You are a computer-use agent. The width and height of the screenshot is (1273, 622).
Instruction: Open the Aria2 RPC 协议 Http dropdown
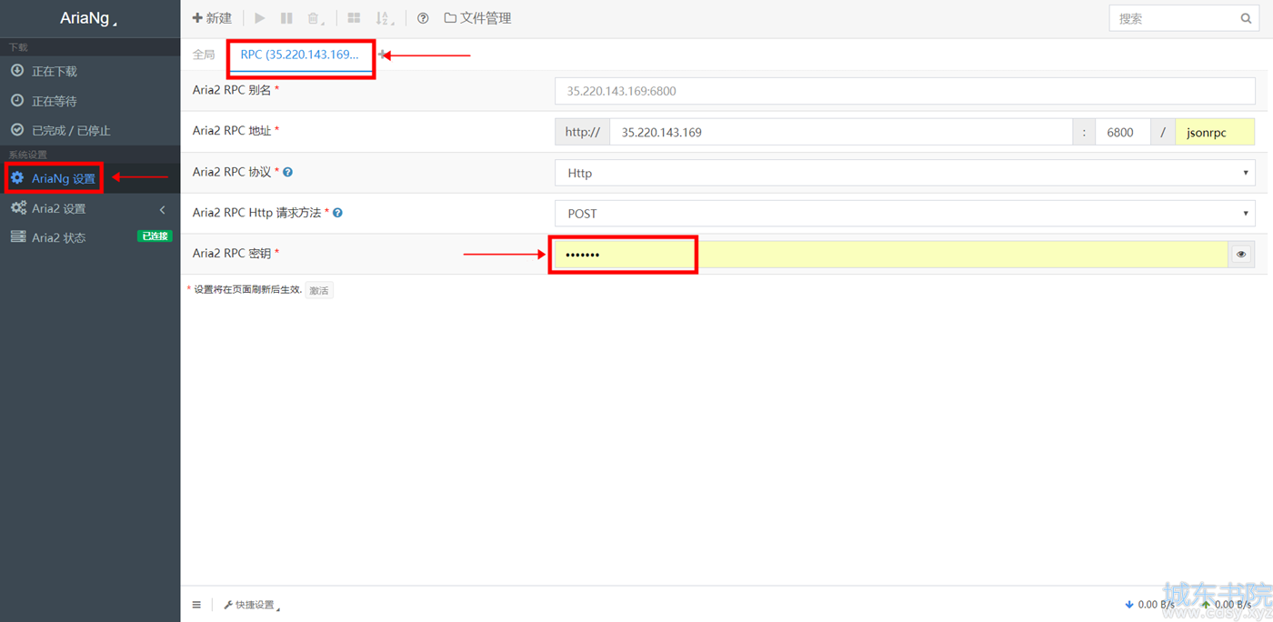(905, 173)
